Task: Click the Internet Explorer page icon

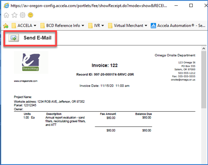Action: [6, 6]
